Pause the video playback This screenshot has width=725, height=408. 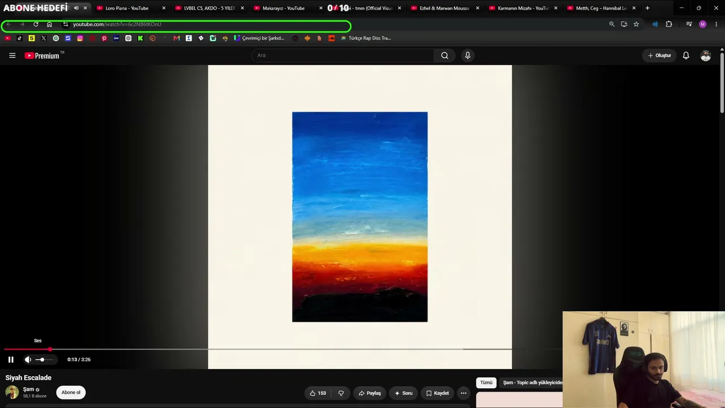point(11,359)
